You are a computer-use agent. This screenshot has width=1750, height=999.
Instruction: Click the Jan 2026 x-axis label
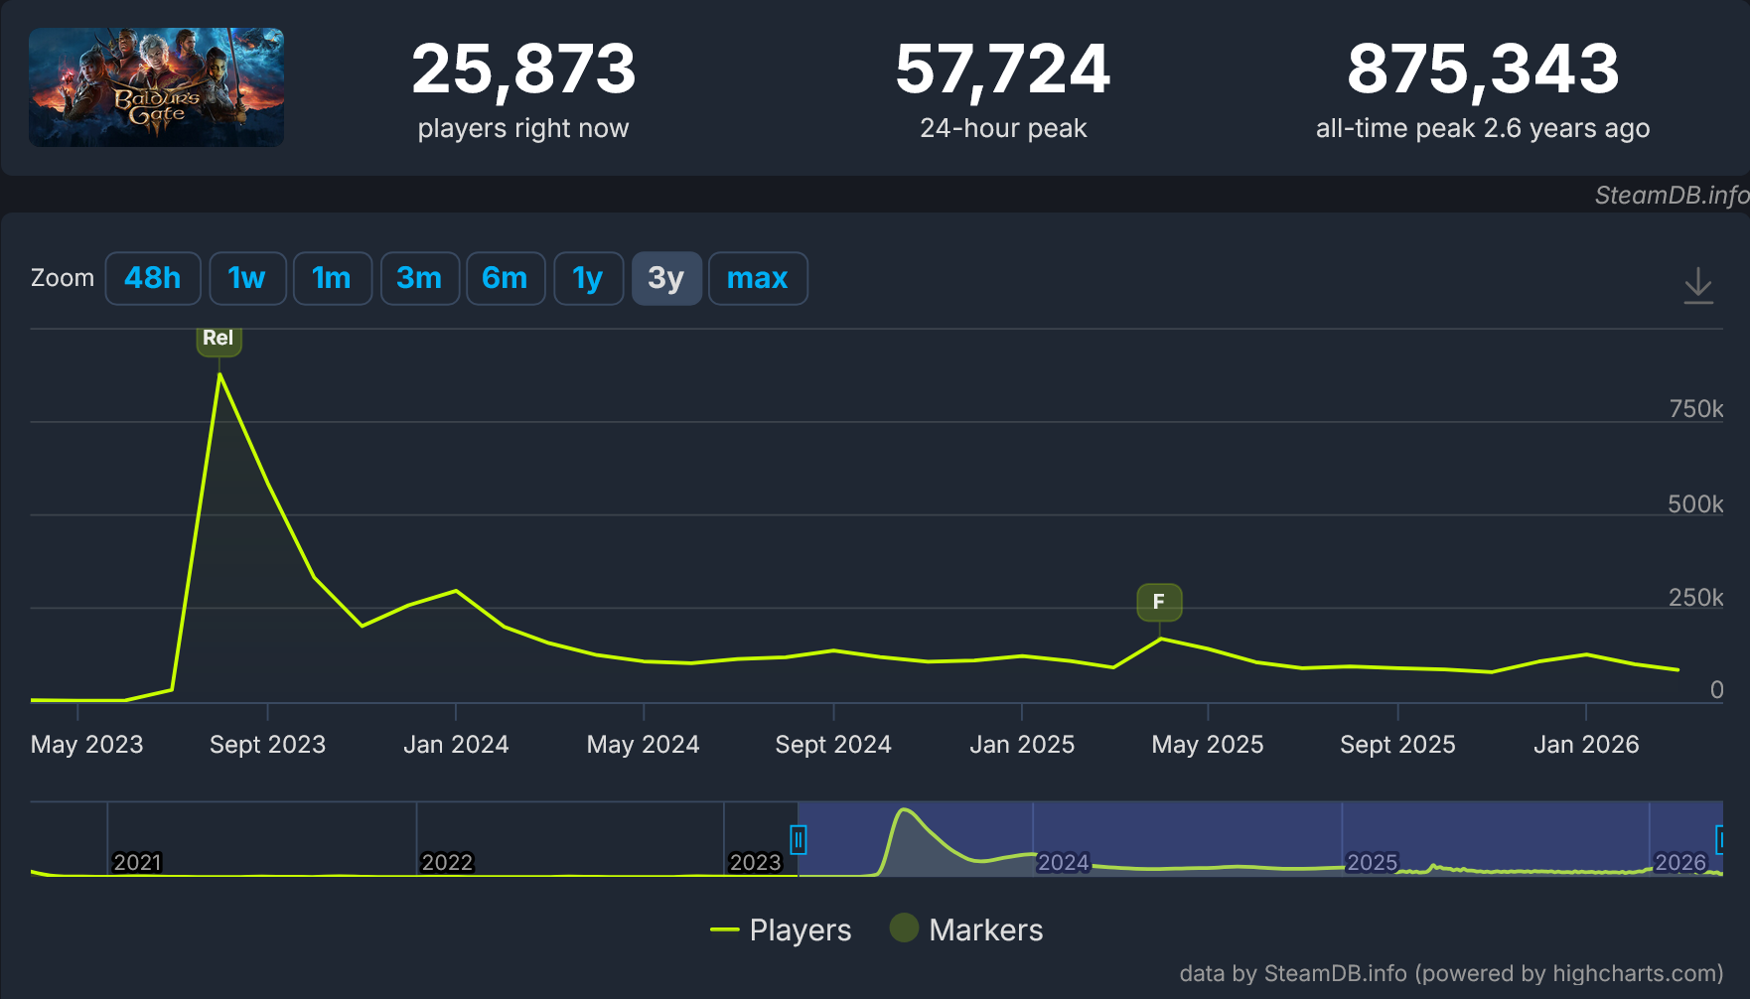tap(1586, 745)
